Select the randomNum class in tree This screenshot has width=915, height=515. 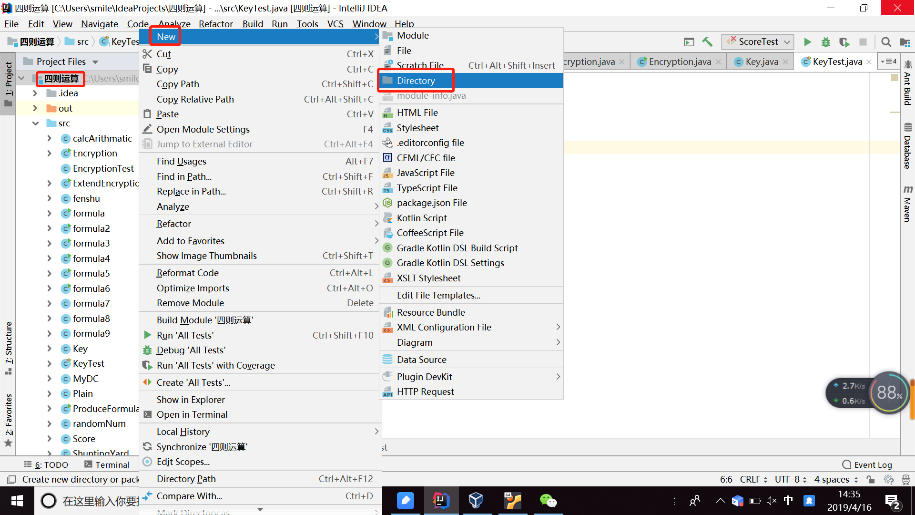[99, 423]
